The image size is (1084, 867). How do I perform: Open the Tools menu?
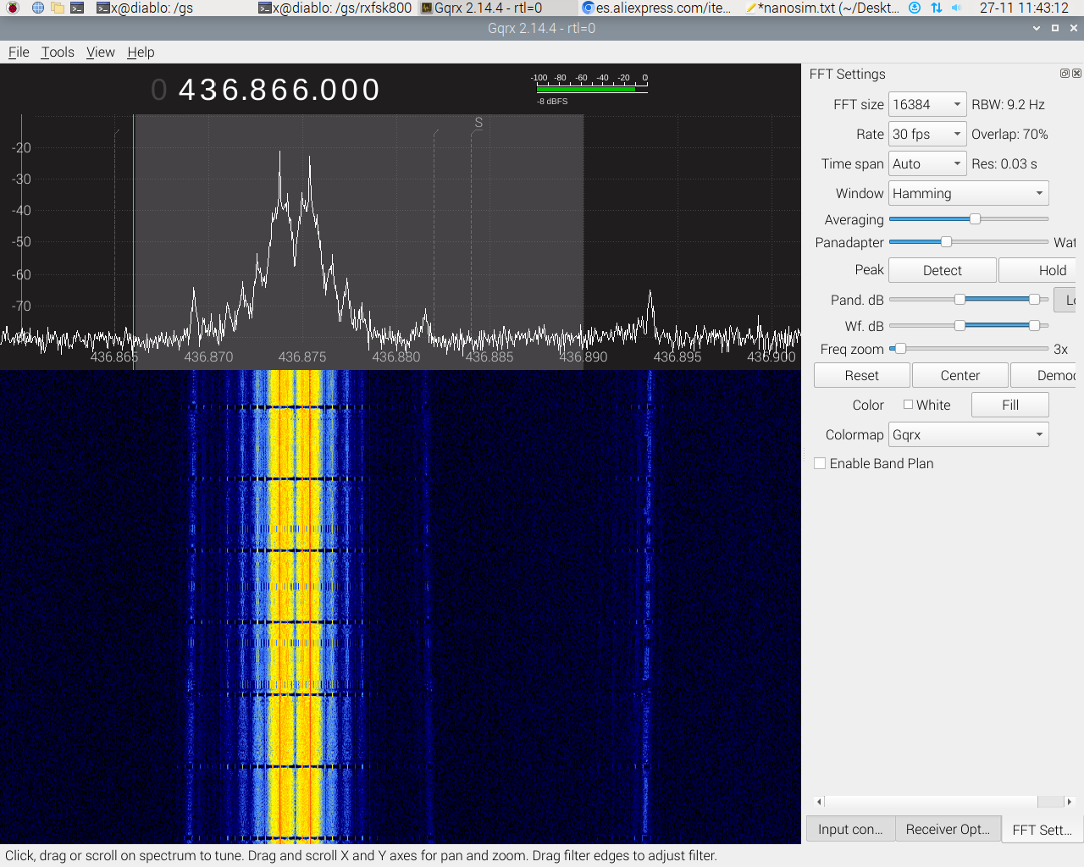point(58,52)
